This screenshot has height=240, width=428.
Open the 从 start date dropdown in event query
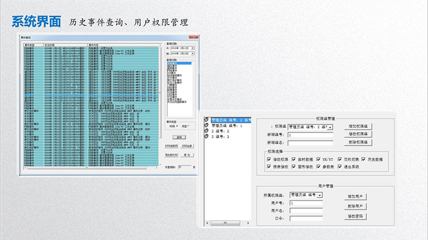click(193, 48)
